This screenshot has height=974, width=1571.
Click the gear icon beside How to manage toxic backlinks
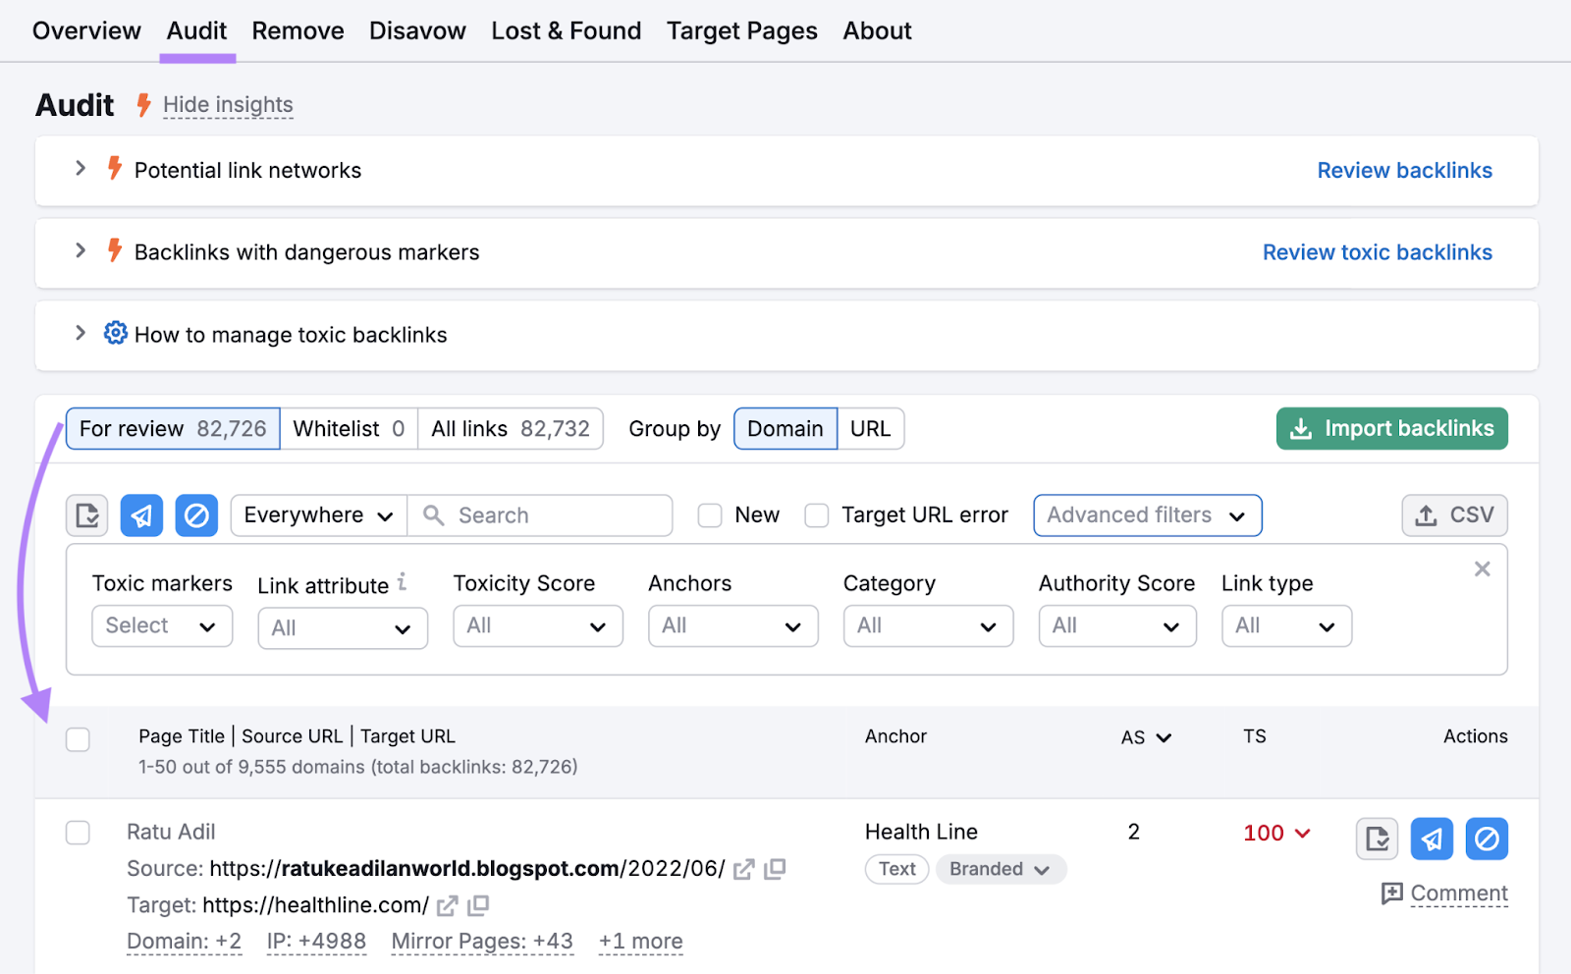pos(116,334)
